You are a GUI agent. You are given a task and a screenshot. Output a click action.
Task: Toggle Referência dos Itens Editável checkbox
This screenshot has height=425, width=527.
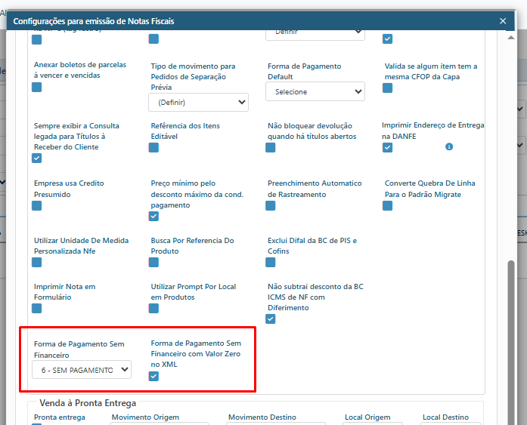[x=154, y=147]
